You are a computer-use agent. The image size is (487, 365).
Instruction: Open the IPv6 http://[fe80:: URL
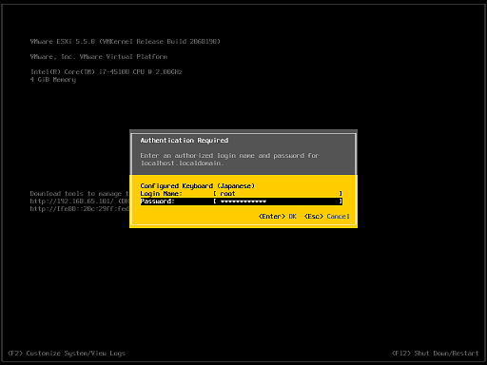pos(80,209)
